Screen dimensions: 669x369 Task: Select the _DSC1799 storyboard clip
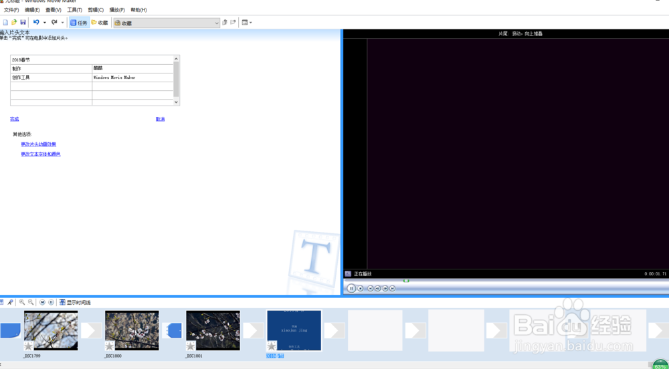pos(51,330)
